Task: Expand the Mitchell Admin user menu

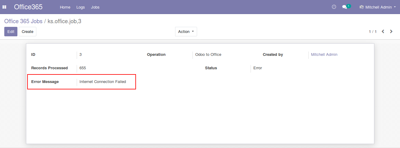Action: pyautogui.click(x=378, y=7)
